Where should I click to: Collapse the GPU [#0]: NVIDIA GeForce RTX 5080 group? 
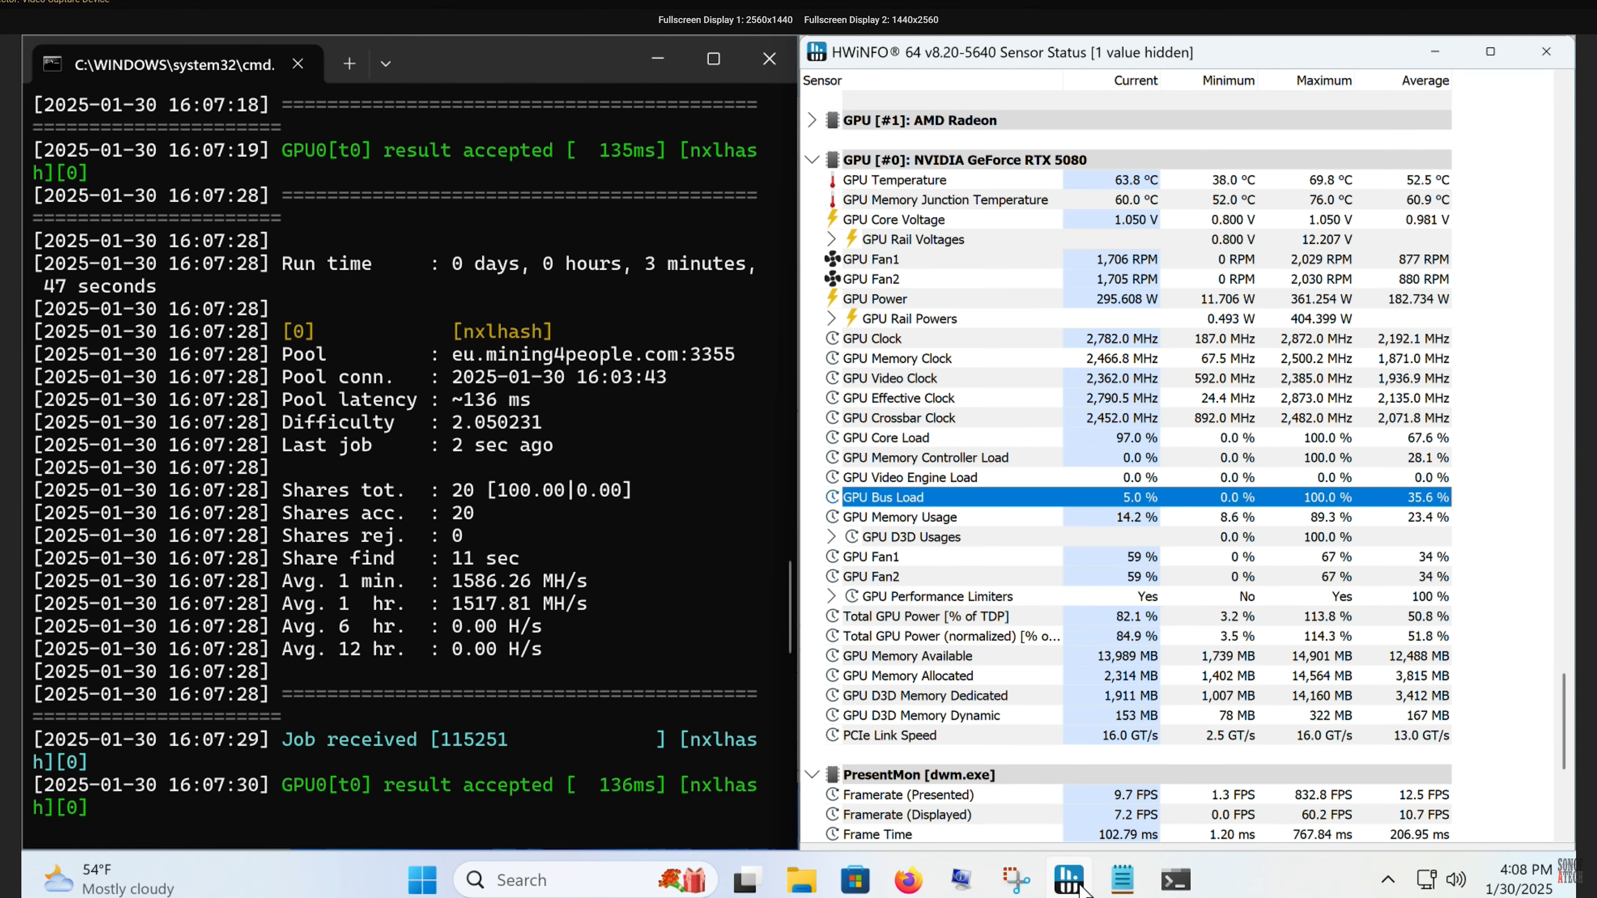point(811,160)
